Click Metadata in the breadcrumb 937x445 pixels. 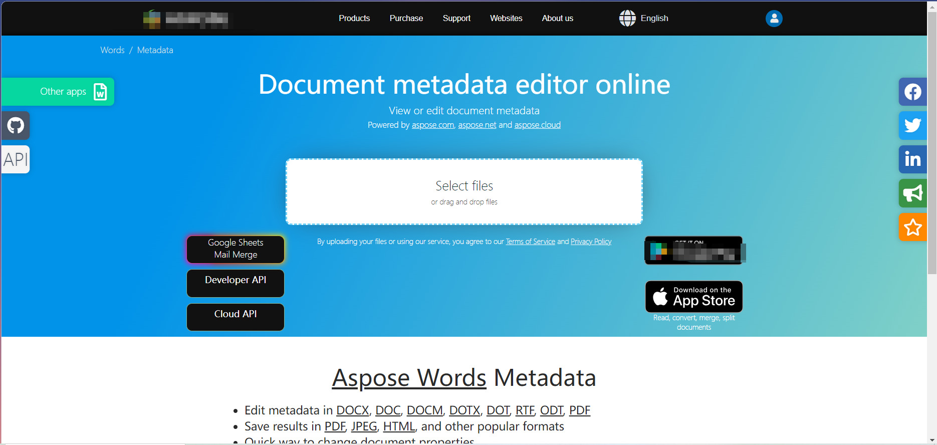coord(155,50)
